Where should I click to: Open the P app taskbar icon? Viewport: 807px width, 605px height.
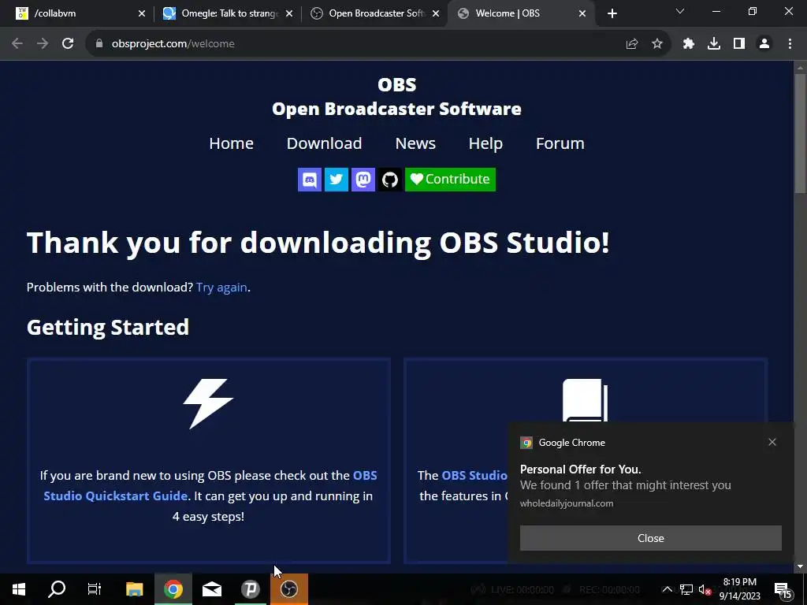coord(251,589)
